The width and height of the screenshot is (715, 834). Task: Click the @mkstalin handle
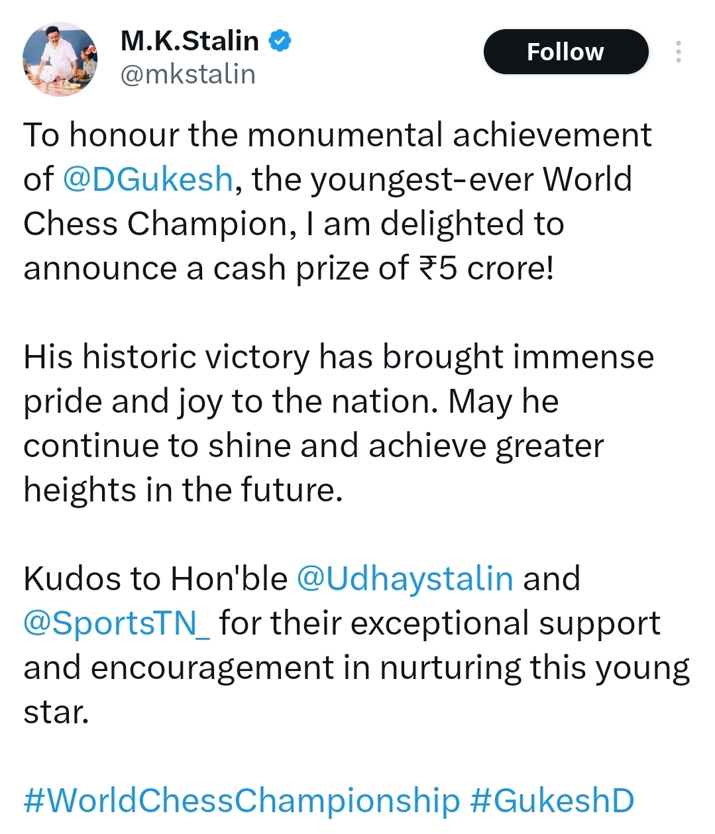(x=188, y=74)
